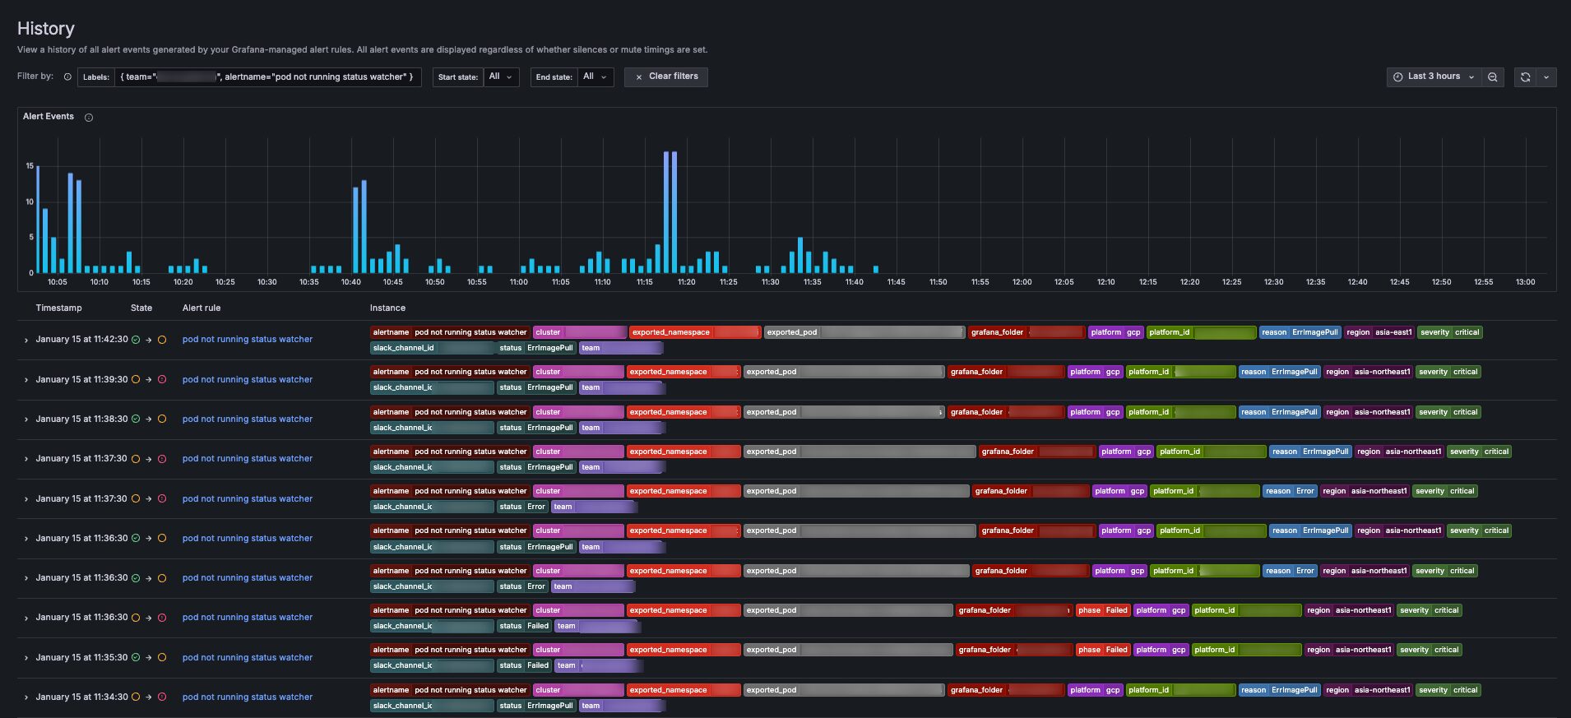This screenshot has height=718, width=1571.
Task: Expand the 11:42:30 alert event row
Action: [x=26, y=340]
